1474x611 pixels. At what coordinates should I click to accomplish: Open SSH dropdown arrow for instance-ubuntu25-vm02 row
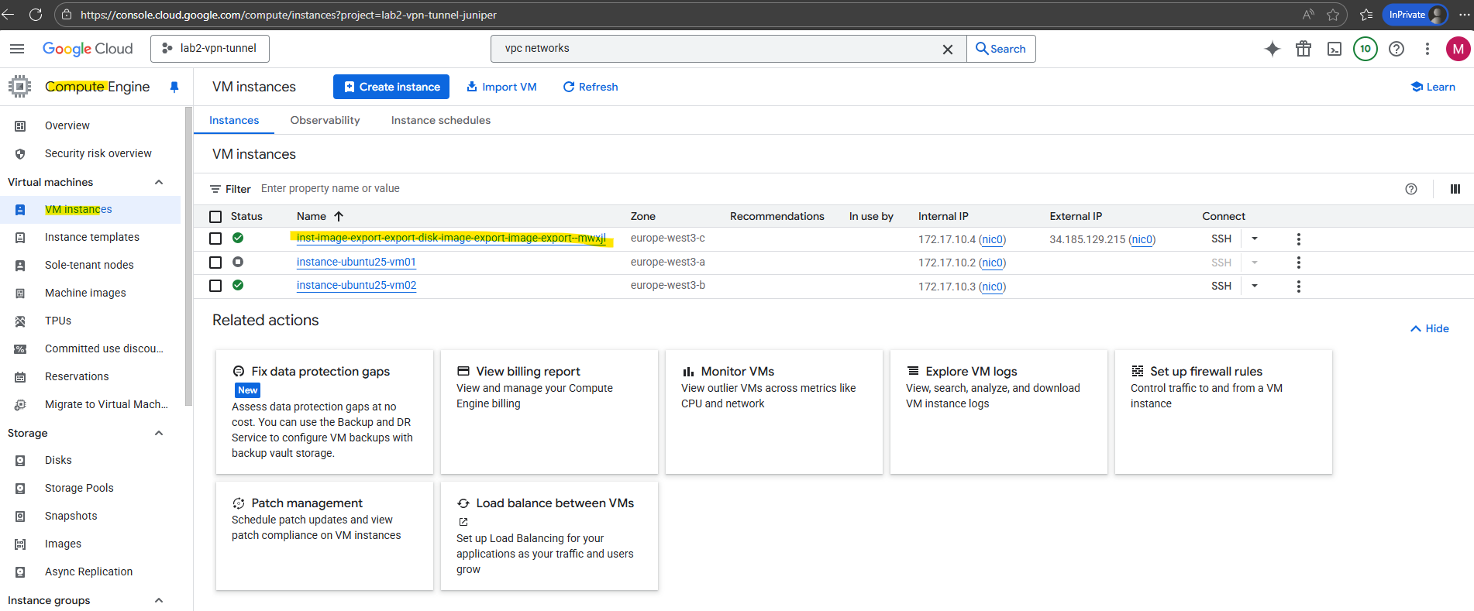(1255, 286)
